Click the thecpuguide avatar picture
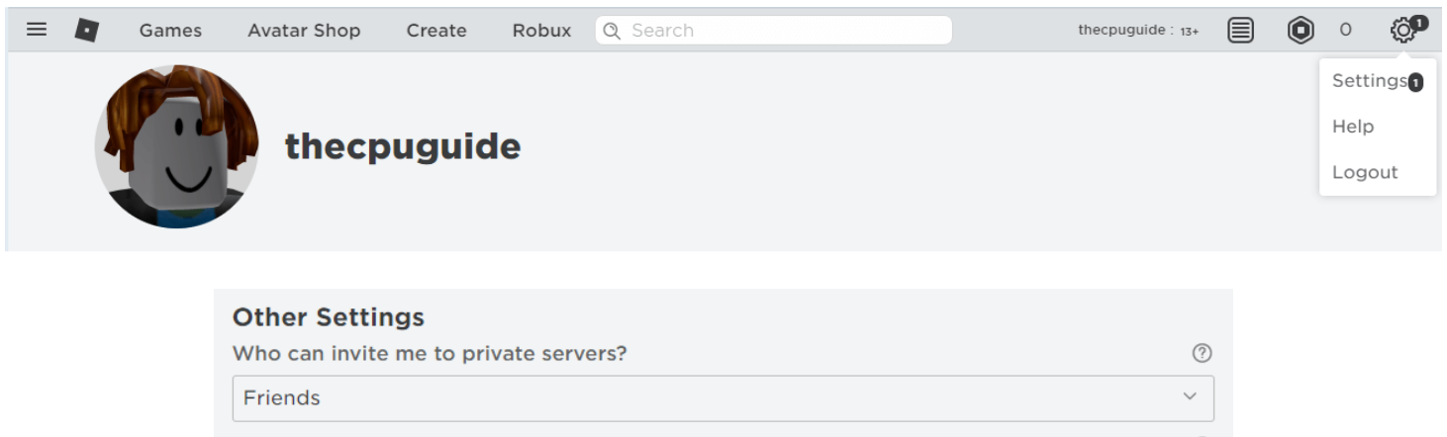This screenshot has width=1447, height=437. [x=177, y=147]
